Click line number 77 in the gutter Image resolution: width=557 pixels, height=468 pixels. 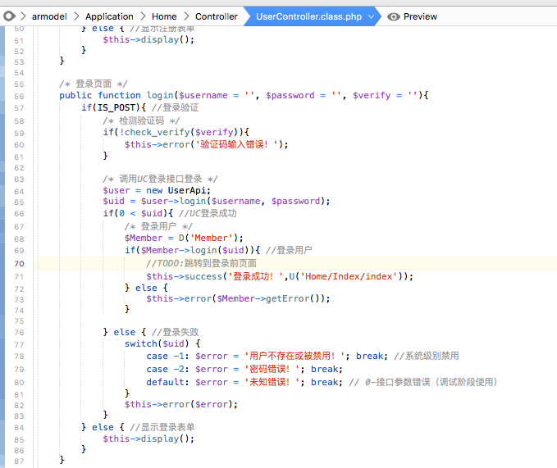(x=19, y=344)
